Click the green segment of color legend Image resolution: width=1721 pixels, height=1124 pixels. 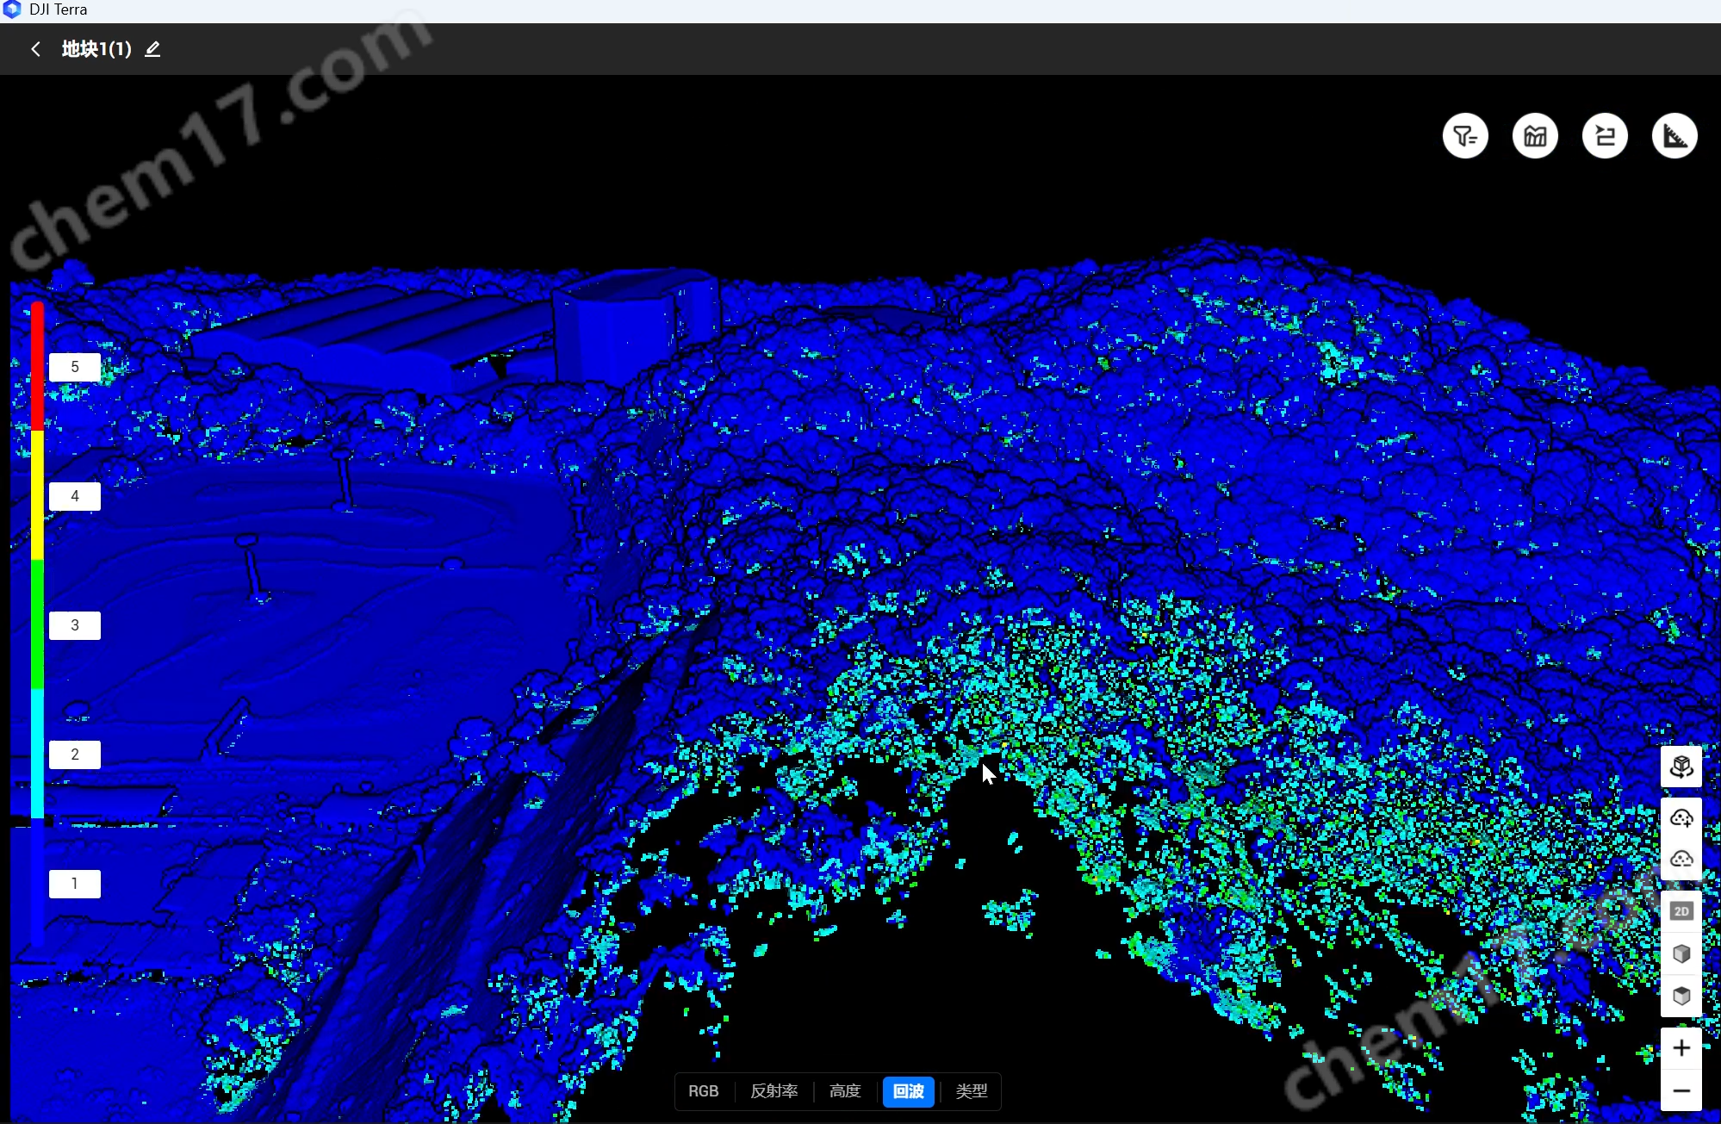37,624
